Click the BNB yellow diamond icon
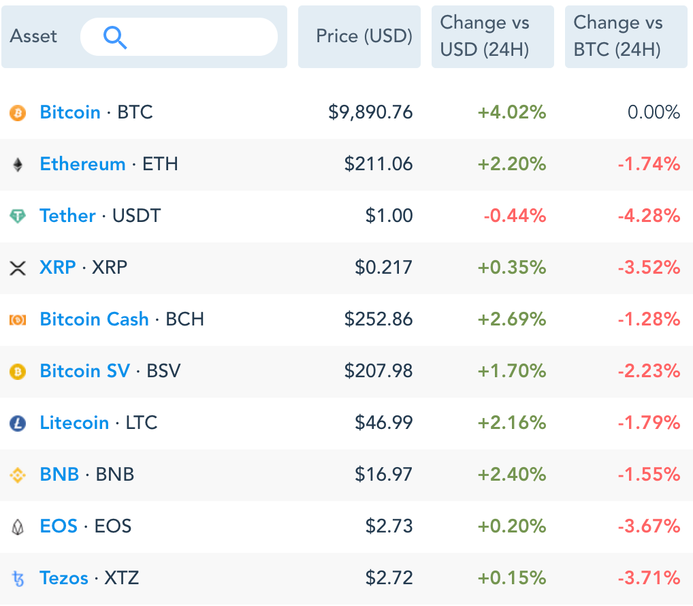 coord(18,475)
